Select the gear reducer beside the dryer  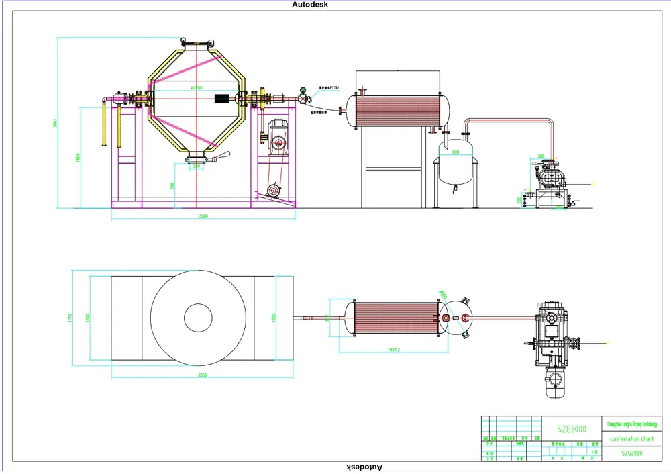tap(278, 137)
